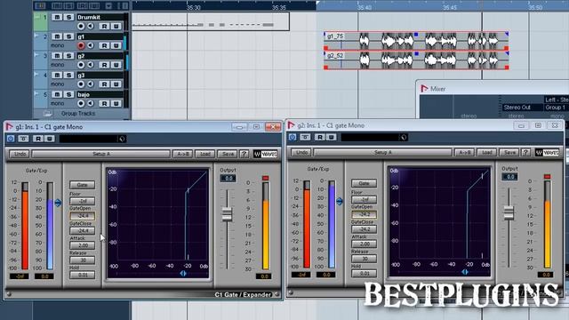This screenshot has width=569, height=320.
Task: Toggle record enable on g1 track
Action: click(81, 45)
